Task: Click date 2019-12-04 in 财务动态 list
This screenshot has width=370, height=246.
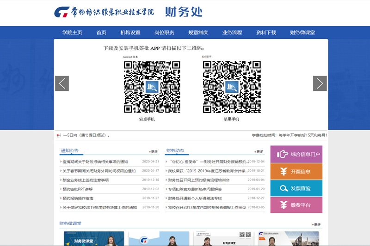Action: coord(256,162)
